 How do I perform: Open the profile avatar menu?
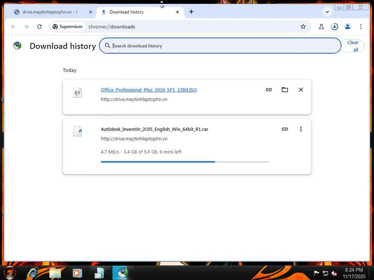click(x=348, y=27)
